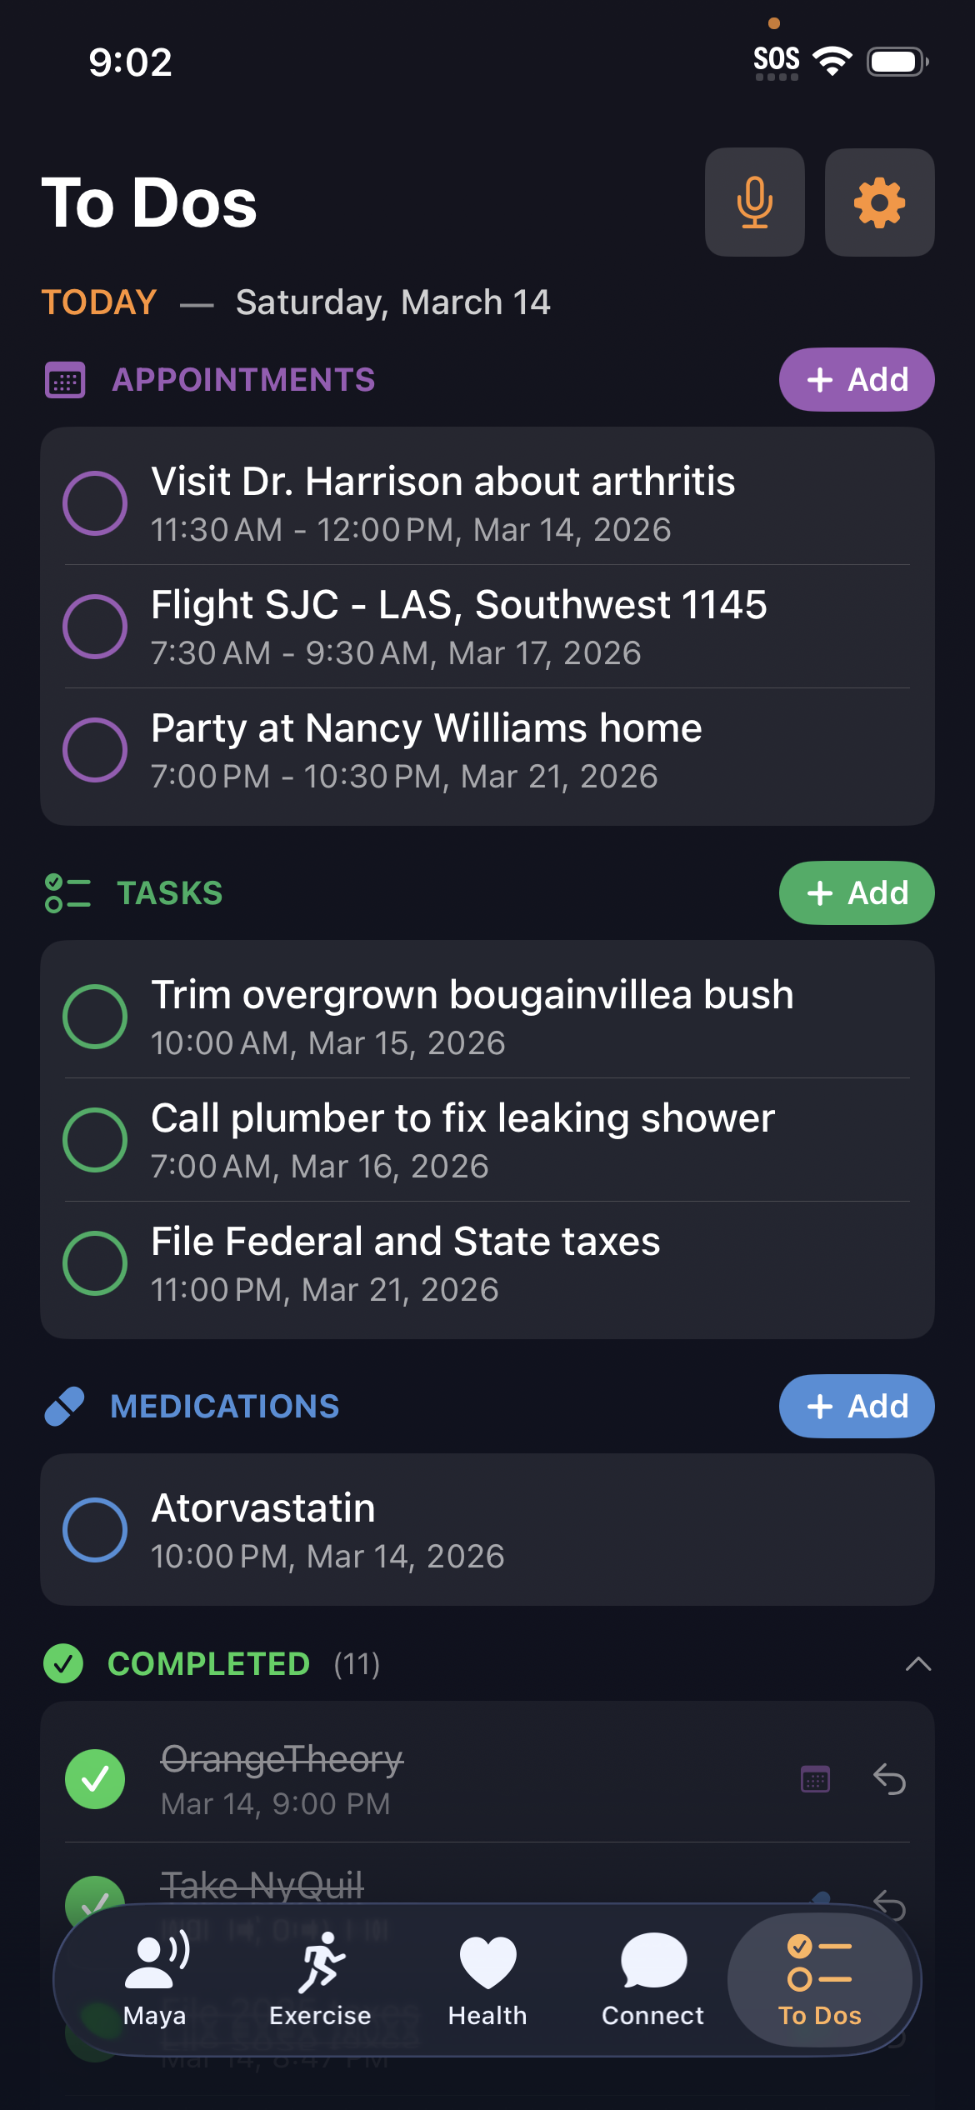Screen dimensions: 975x2110
Task: Mark Atorvastatin as taken
Action: click(95, 1530)
